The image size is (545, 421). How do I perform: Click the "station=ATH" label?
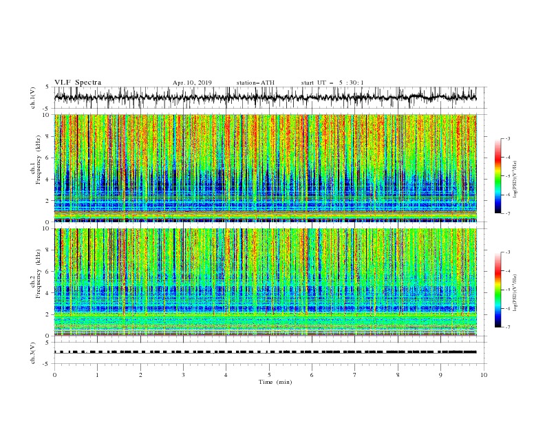coord(255,83)
